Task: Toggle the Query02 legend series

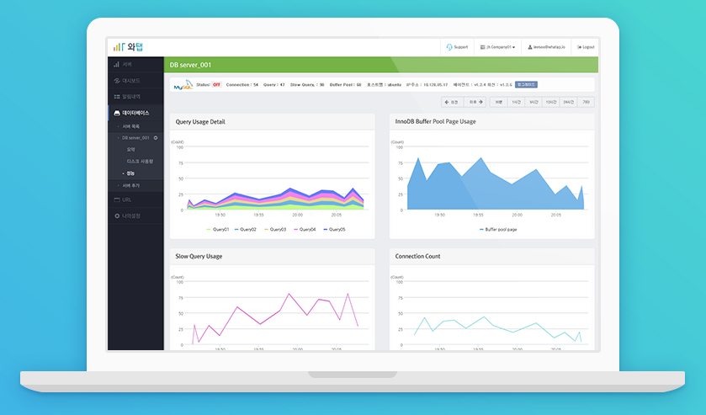Action: [x=246, y=229]
